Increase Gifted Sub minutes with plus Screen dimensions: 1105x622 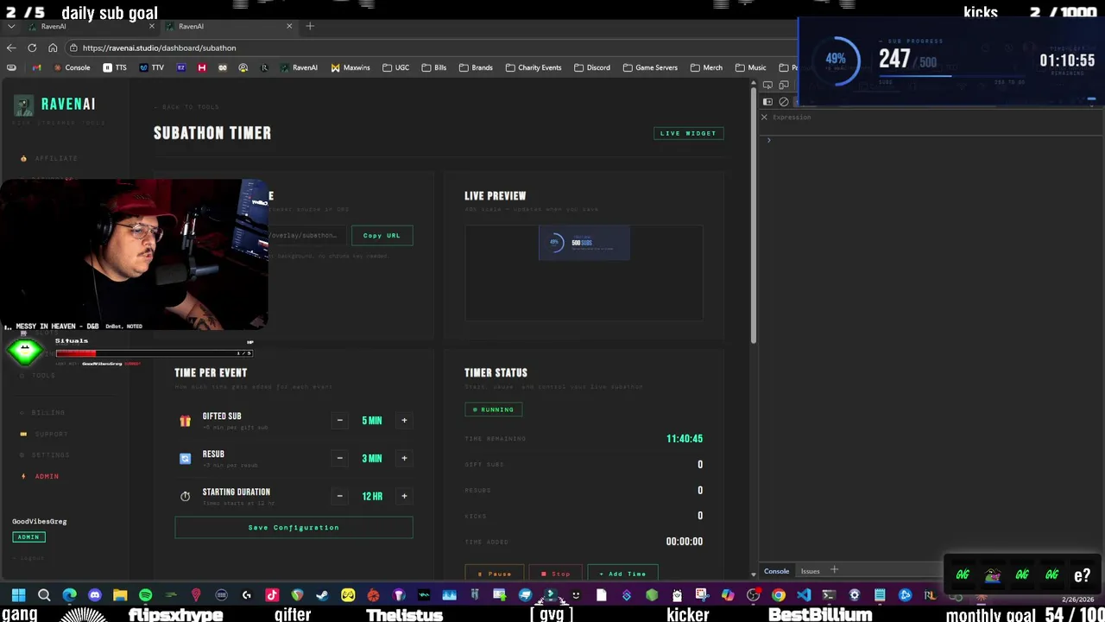tap(404, 421)
